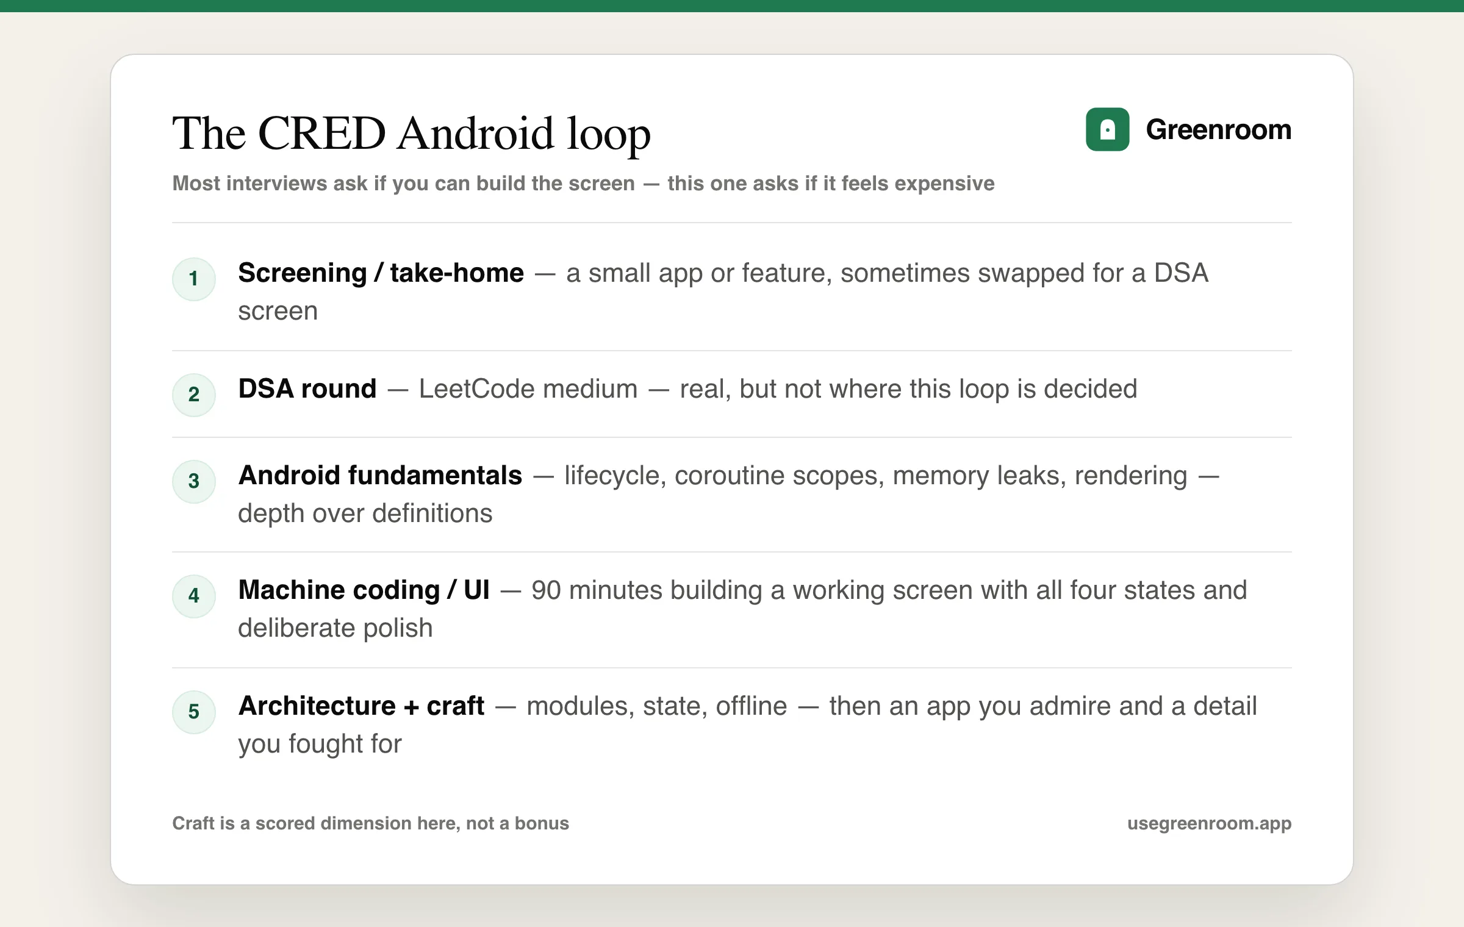Click the "lifecycle, coroutine scopes, memory leaks" text
The height and width of the screenshot is (927, 1464).
(x=815, y=476)
